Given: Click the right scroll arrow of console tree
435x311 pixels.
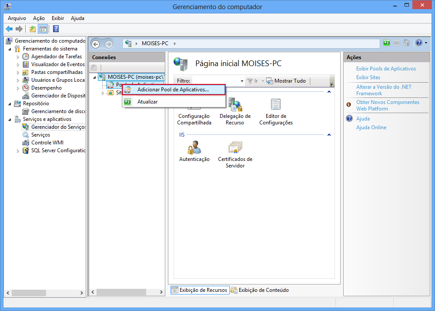Looking at the screenshot, I should point(82,293).
